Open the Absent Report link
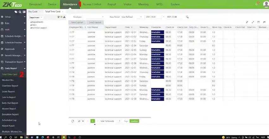 coord(9,109)
